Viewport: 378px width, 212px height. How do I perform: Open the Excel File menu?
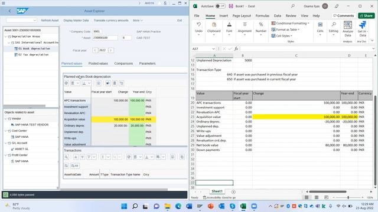pos(197,16)
